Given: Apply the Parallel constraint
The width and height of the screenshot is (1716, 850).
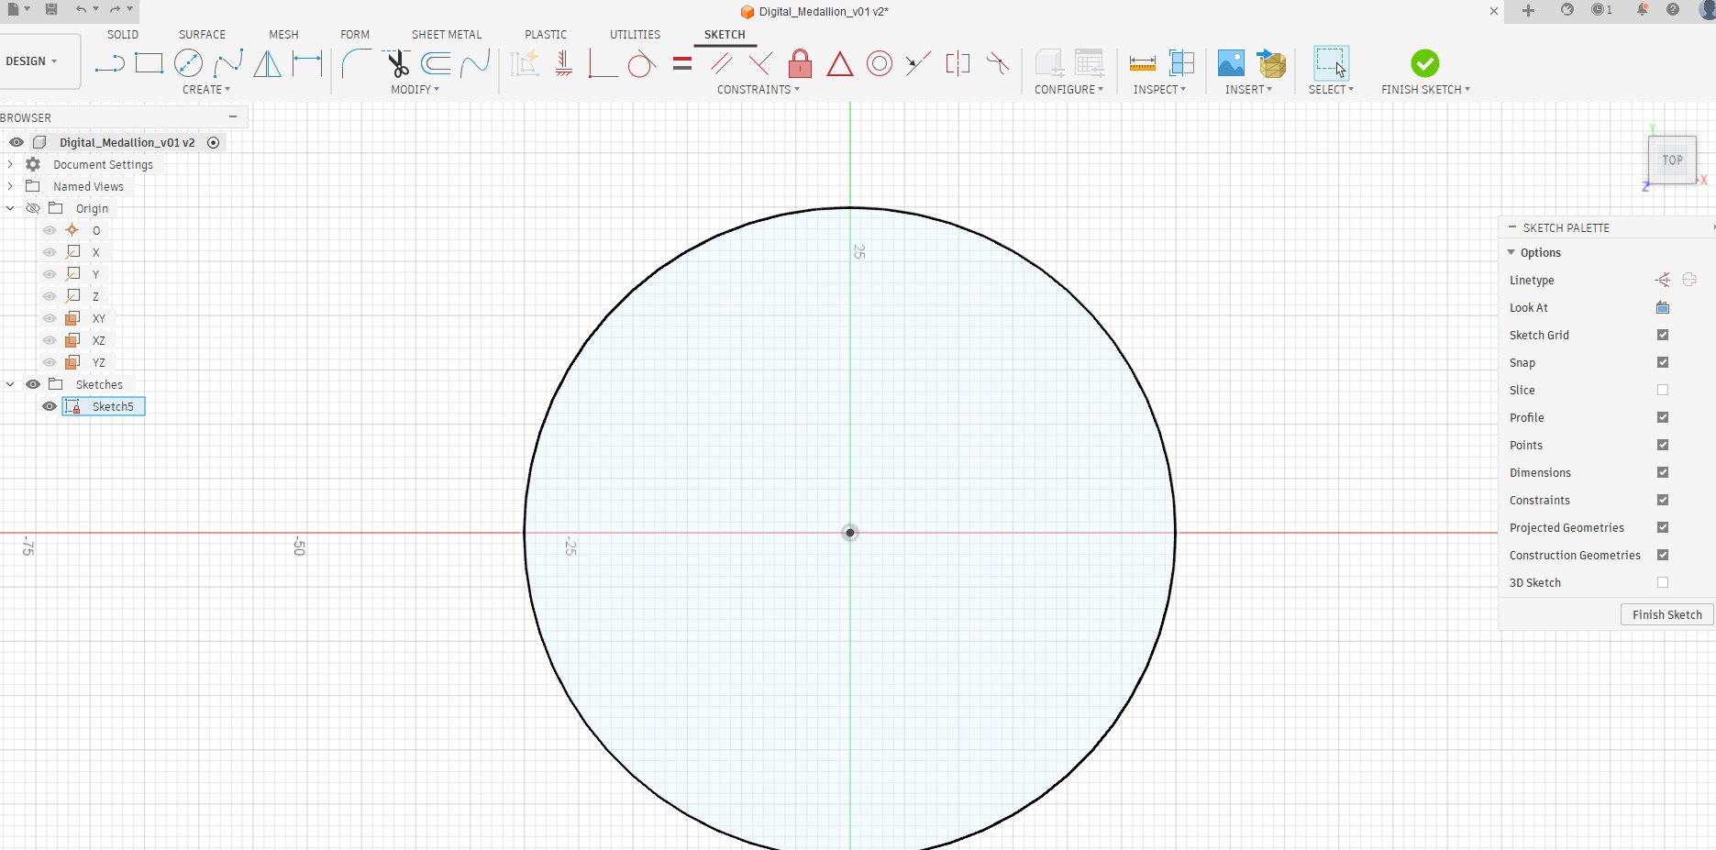Looking at the screenshot, I should (x=722, y=63).
